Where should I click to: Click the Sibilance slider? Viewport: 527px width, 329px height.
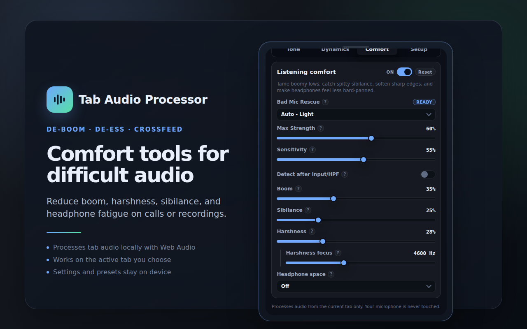356,220
